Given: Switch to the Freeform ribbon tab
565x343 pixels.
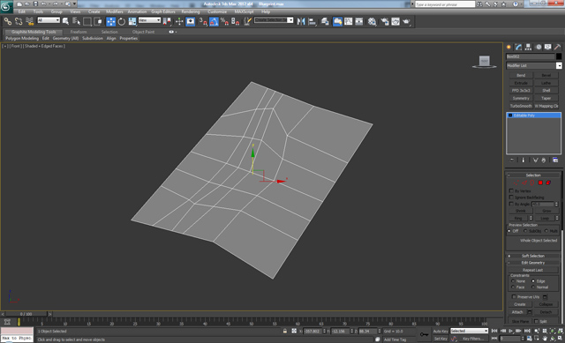Looking at the screenshot, I should (x=79, y=32).
